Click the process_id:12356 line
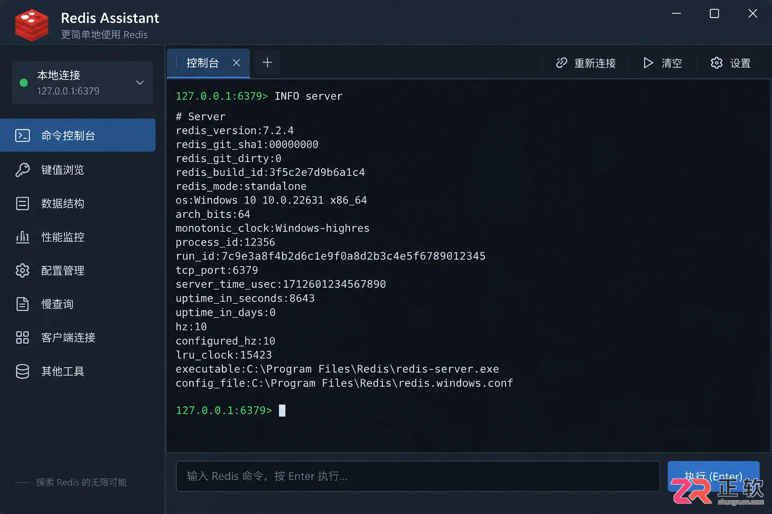772x514 pixels. click(225, 243)
